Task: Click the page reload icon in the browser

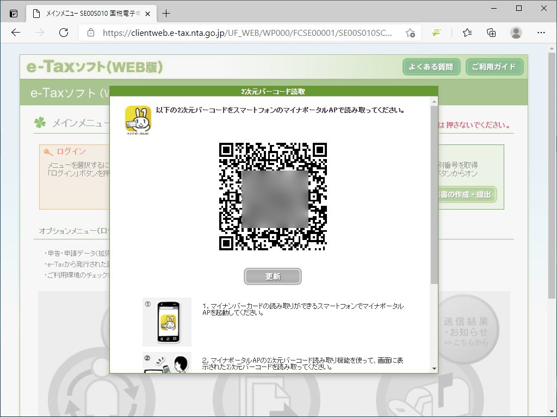Action: pyautogui.click(x=64, y=33)
